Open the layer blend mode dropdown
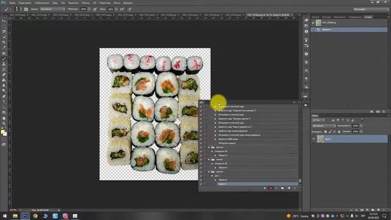This screenshot has height=220, width=391. point(324,126)
